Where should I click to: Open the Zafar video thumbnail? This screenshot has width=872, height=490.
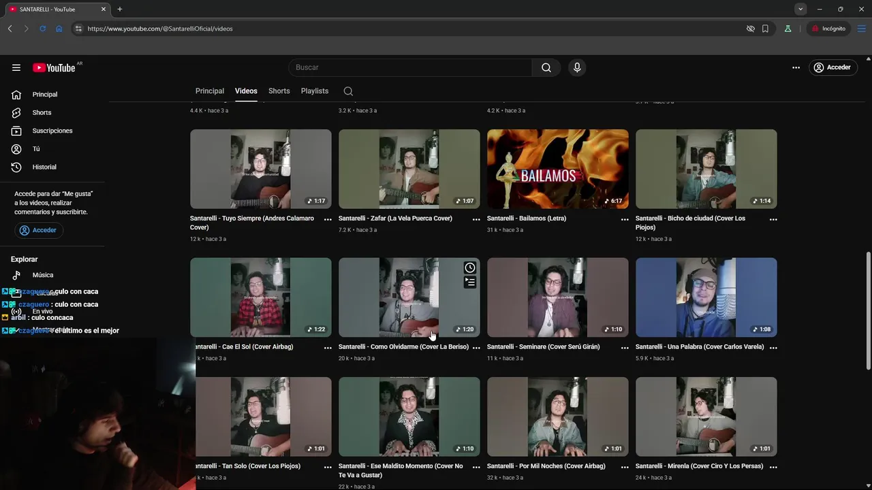click(409, 169)
